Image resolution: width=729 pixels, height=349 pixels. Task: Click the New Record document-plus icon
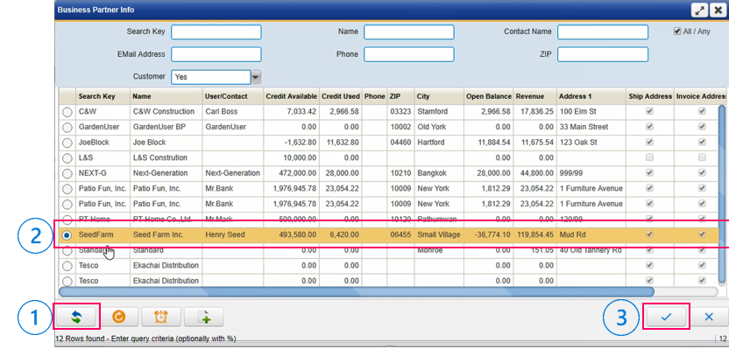click(x=204, y=317)
